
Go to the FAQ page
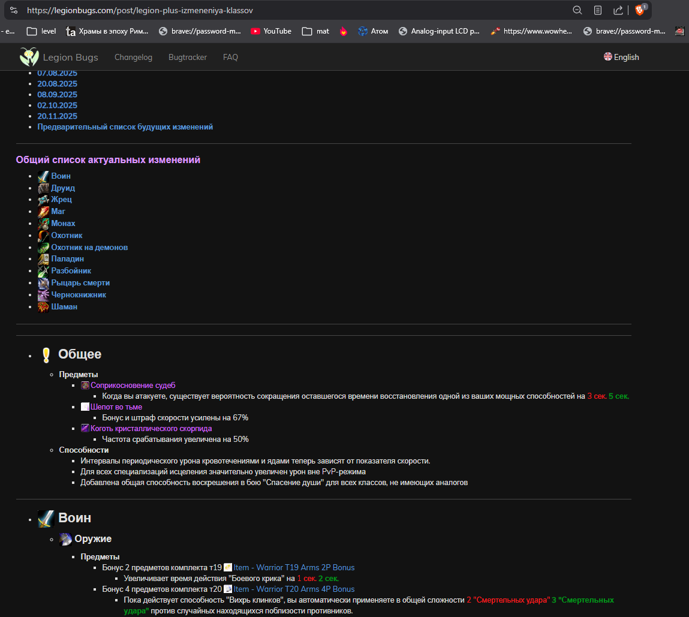tap(230, 57)
